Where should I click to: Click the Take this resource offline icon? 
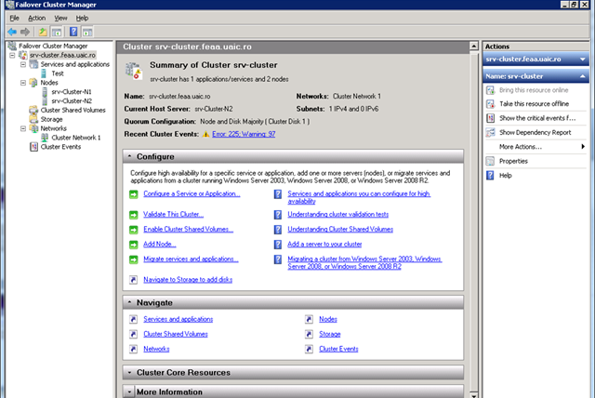click(x=491, y=104)
